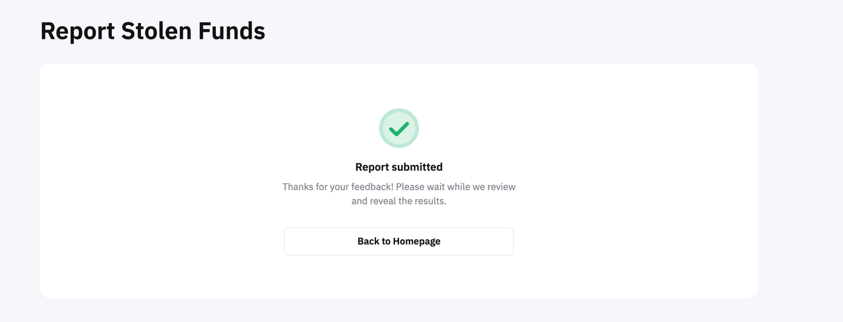Click the Thanks for your feedback message
843x322 pixels.
[398, 187]
